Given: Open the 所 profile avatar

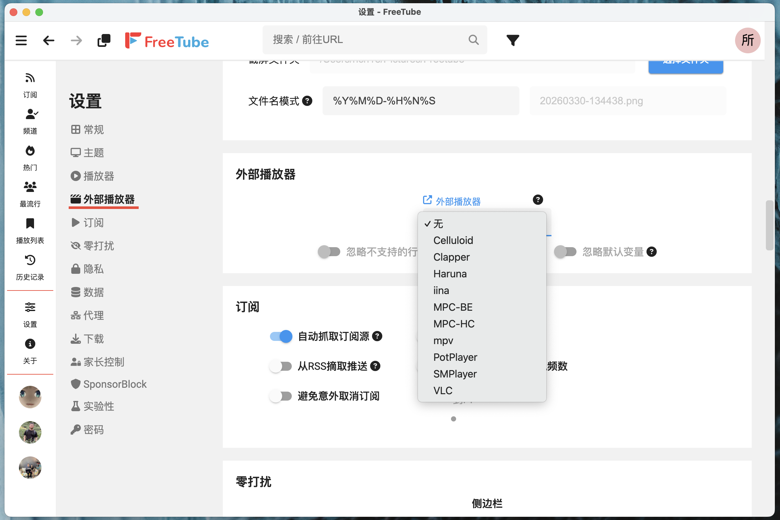Looking at the screenshot, I should click(x=747, y=40).
